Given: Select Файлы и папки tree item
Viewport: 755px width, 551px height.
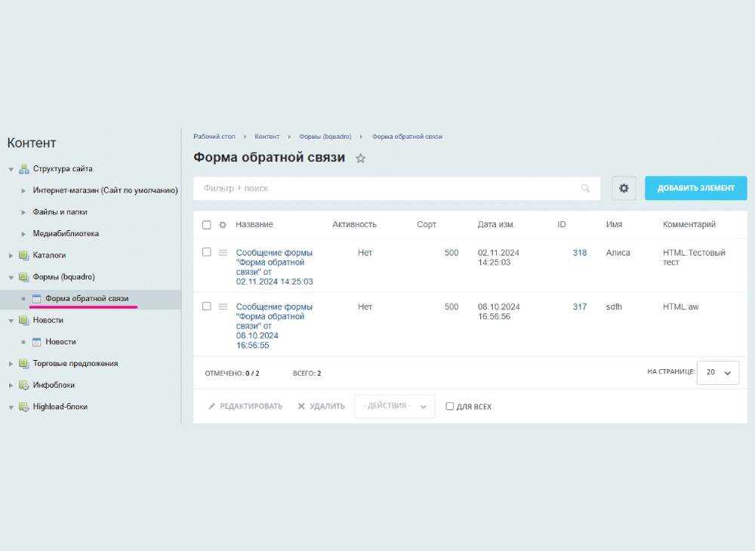Looking at the screenshot, I should point(60,212).
